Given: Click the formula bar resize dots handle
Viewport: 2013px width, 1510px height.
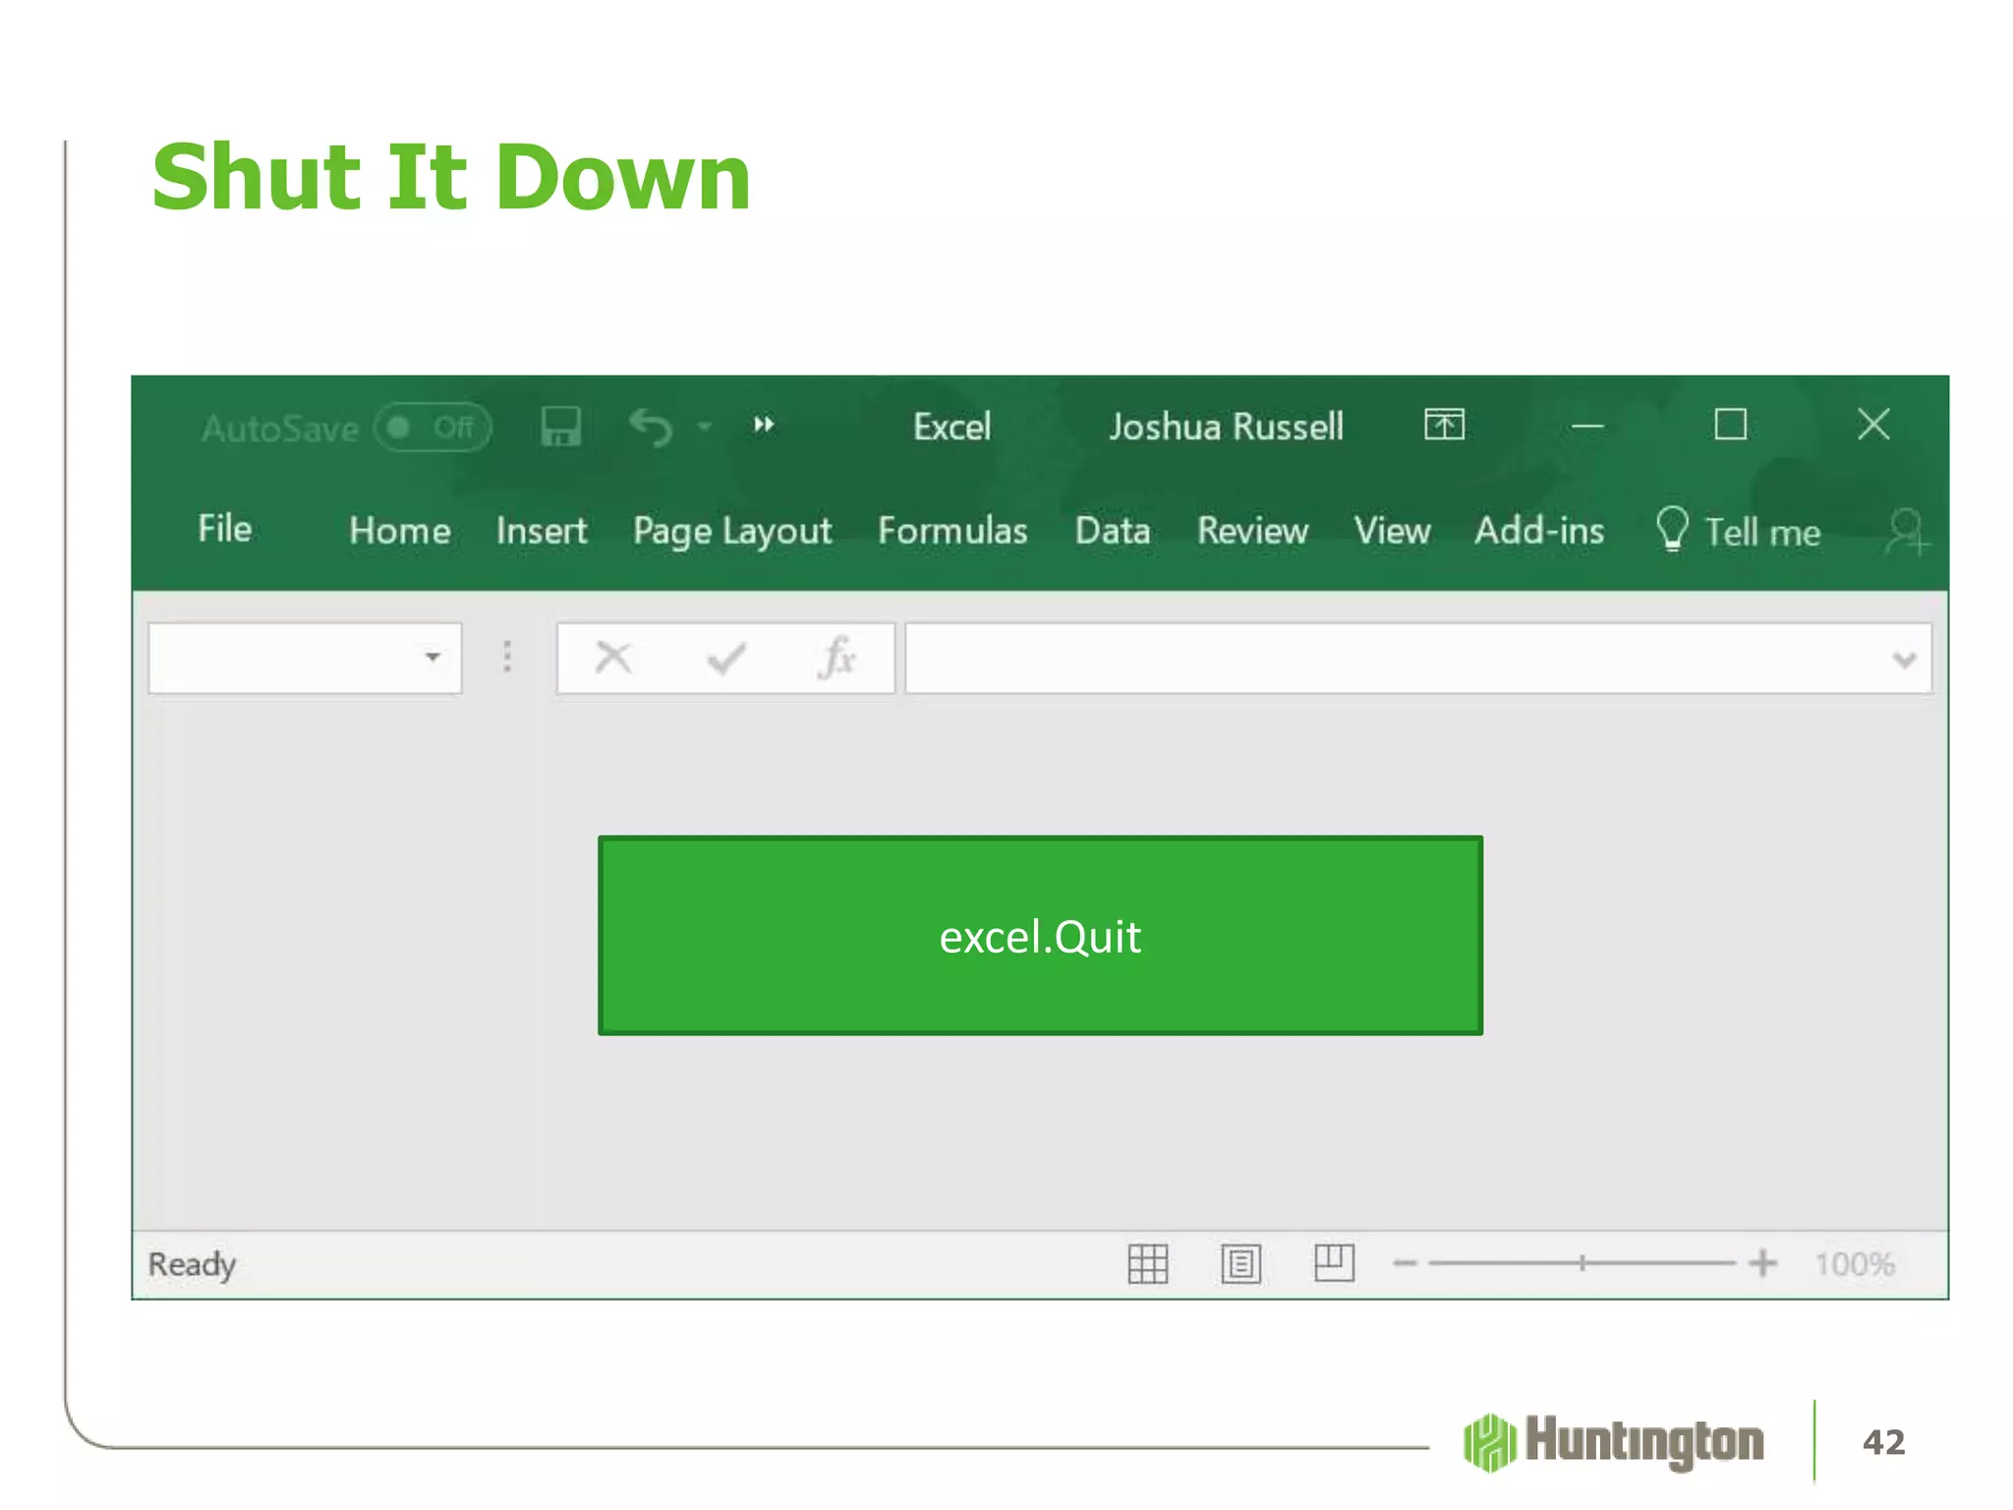Looking at the screenshot, I should click(x=507, y=657).
